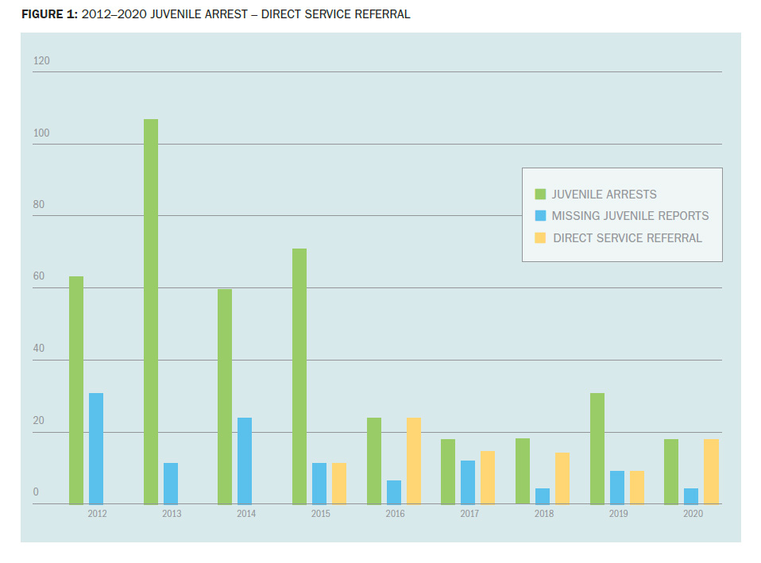This screenshot has height=563, width=761.
Task: Click the green Juvenile Arrests legend swatch
Action: pyautogui.click(x=540, y=194)
